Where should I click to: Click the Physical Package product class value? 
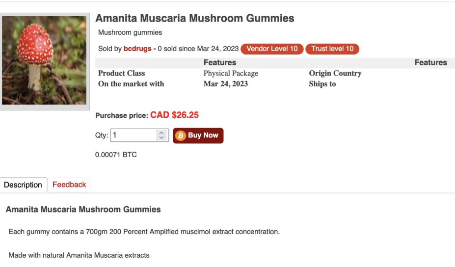click(x=231, y=73)
